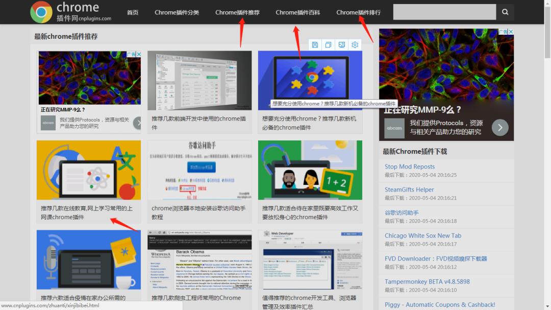Close the large sidebar advertisement
Screen dimensions: 551x310
click(x=511, y=32)
